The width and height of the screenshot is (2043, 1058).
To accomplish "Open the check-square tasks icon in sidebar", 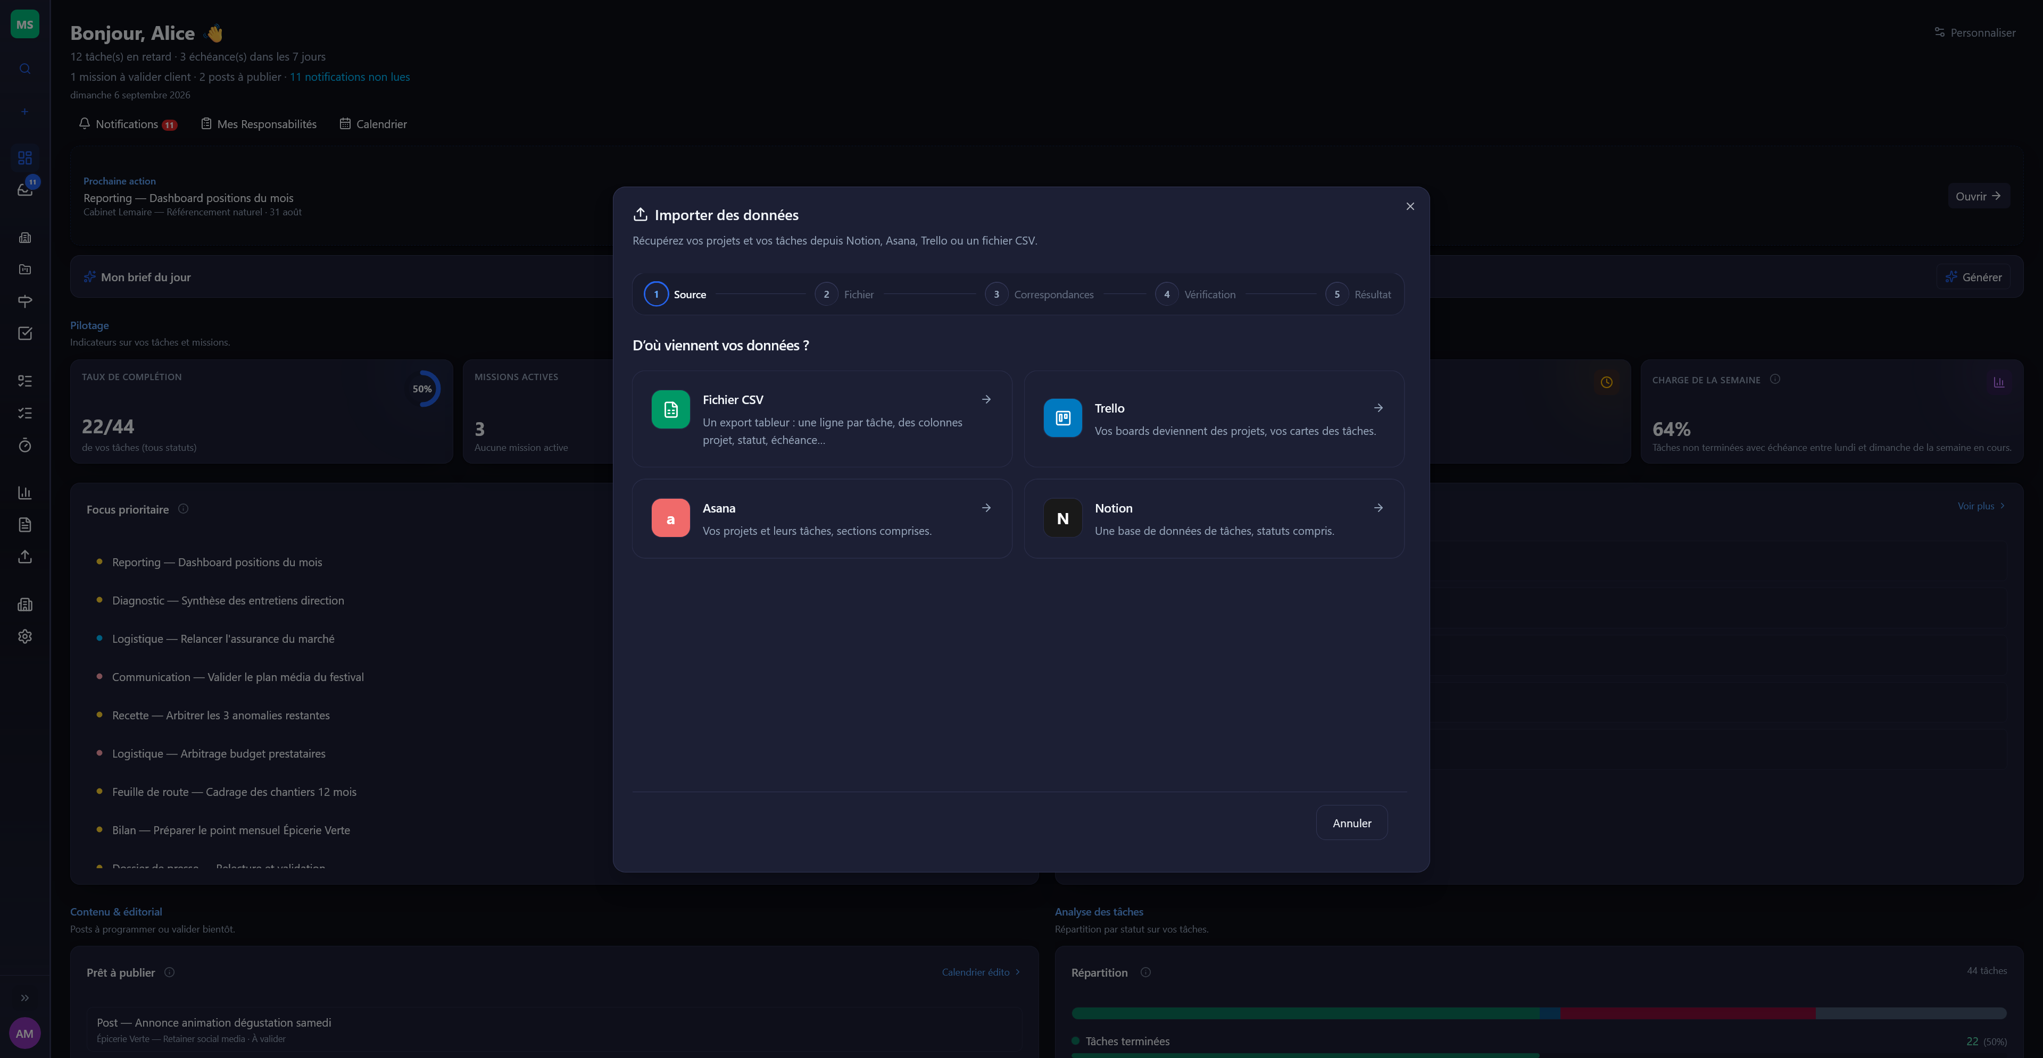I will click(x=24, y=334).
